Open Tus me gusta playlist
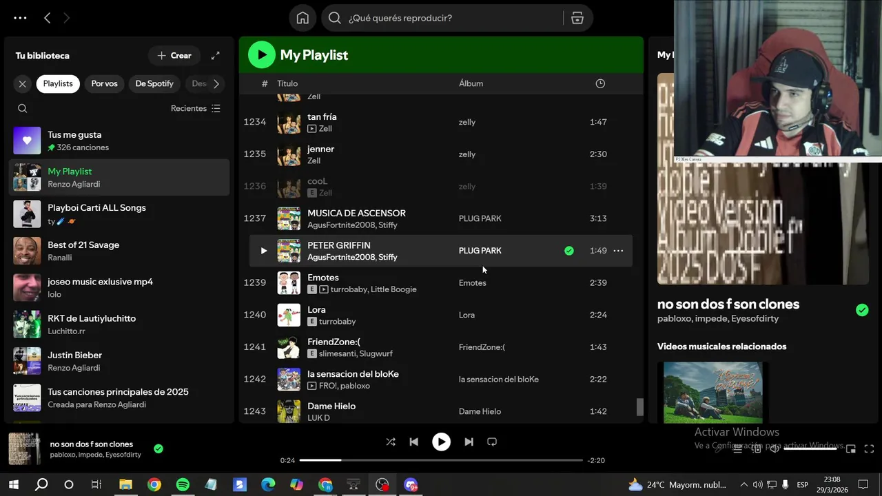The height and width of the screenshot is (496, 882). coord(119,141)
